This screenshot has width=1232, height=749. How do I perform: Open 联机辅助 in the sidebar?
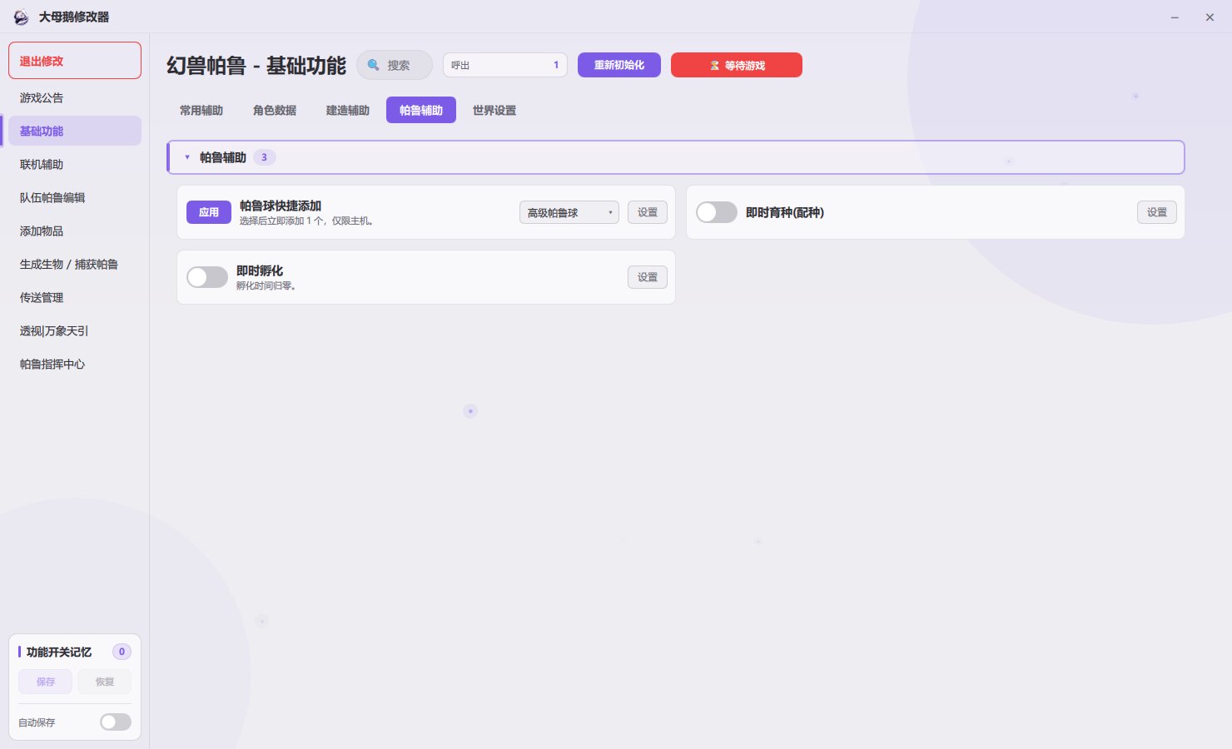(75, 164)
